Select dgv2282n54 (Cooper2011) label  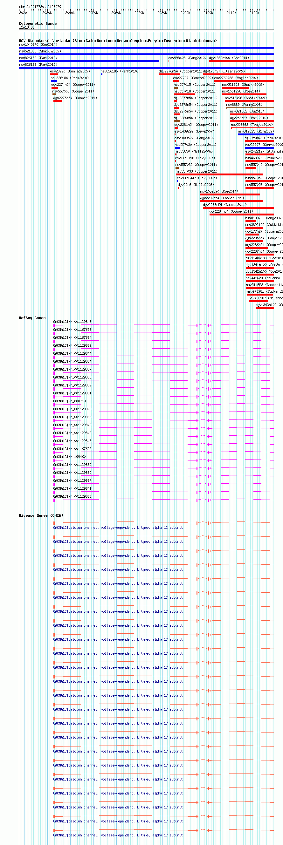[222, 198]
